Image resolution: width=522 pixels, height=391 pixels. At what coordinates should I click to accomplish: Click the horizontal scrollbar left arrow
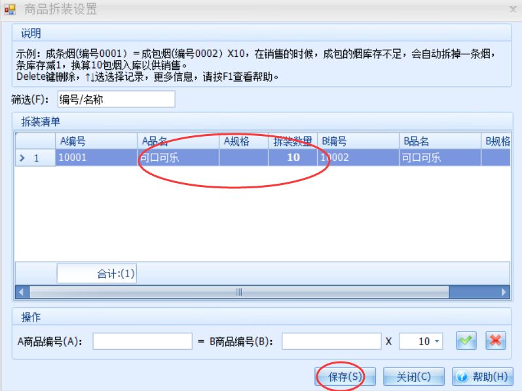pos(22,292)
